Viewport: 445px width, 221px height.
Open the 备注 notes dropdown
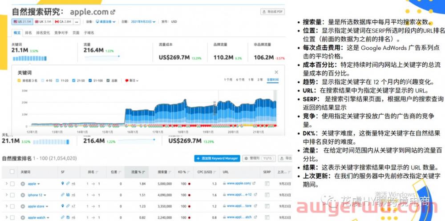pyautogui.click(x=132, y=80)
